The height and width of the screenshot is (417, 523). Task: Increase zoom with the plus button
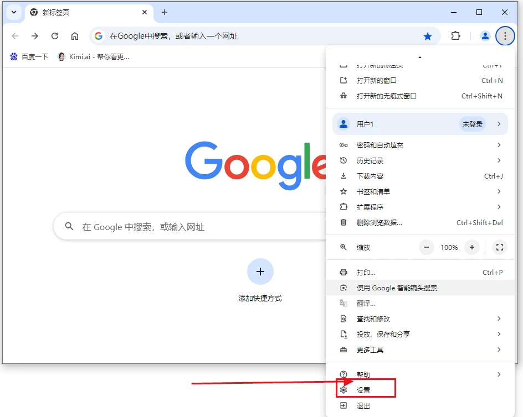tap(472, 247)
